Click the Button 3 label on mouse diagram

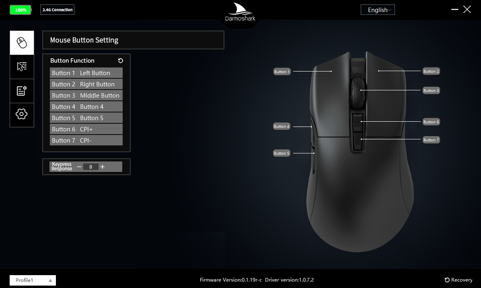pyautogui.click(x=431, y=90)
